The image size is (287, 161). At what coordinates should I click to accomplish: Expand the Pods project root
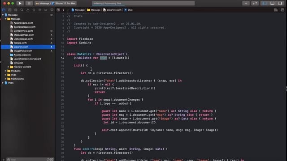[3, 83]
